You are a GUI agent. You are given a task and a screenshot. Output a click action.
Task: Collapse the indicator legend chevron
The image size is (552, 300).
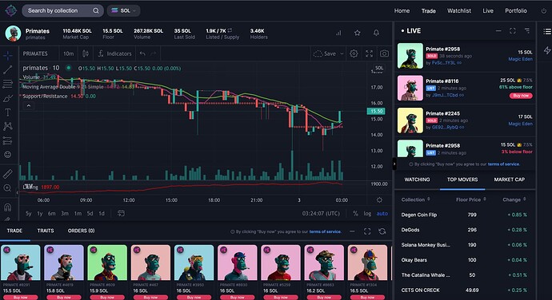pyautogui.click(x=29, y=105)
